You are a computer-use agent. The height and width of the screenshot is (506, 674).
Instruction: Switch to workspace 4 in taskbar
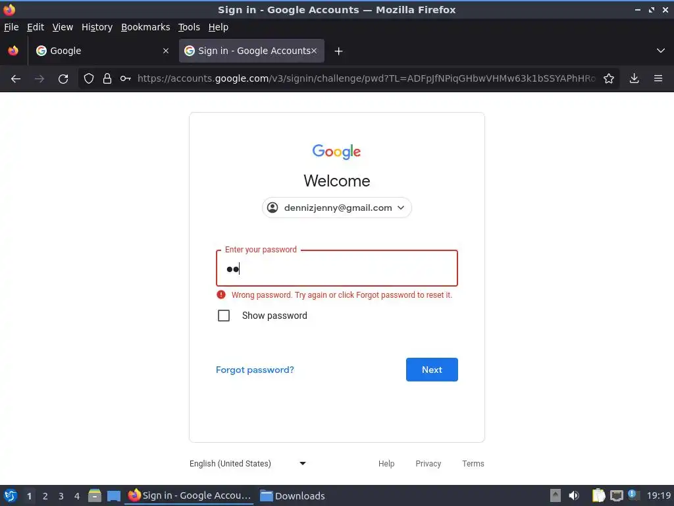coord(77,496)
